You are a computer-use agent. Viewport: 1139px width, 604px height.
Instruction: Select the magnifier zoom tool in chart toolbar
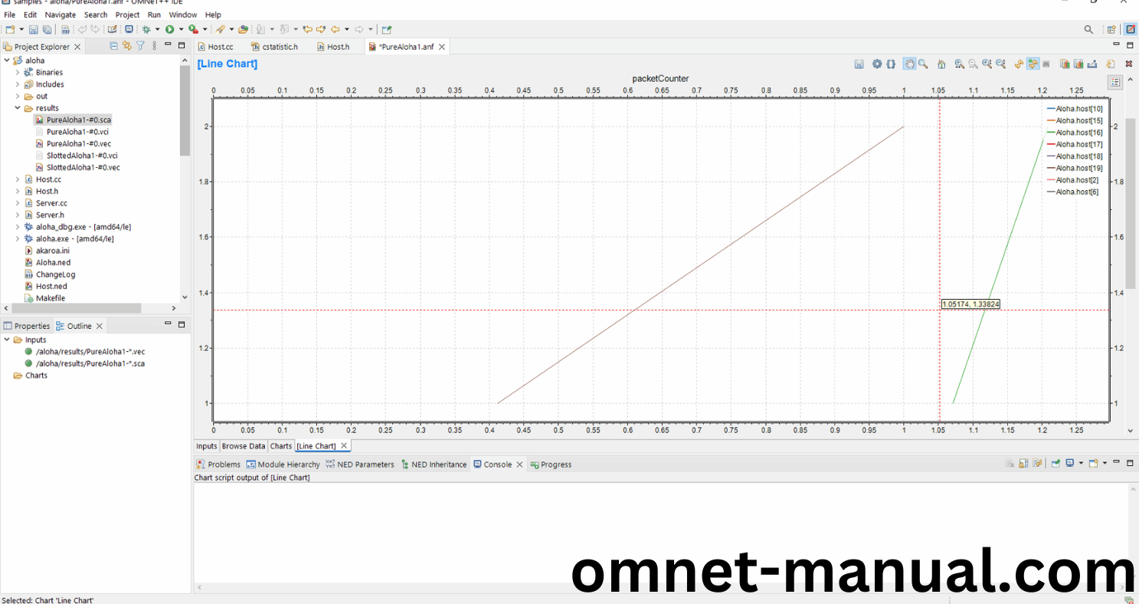click(x=923, y=64)
